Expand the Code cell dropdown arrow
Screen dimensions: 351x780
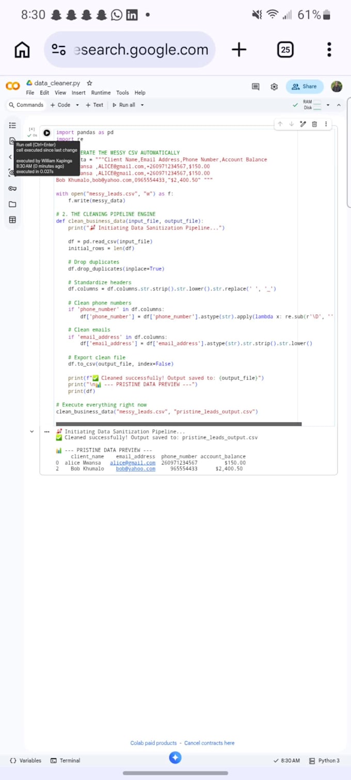tap(77, 105)
